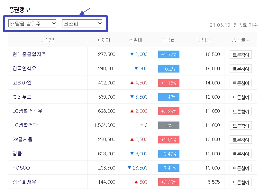Open LG생활건강 stock link
Image resolution: width=264 pixels, height=195 pixels.
[25, 125]
